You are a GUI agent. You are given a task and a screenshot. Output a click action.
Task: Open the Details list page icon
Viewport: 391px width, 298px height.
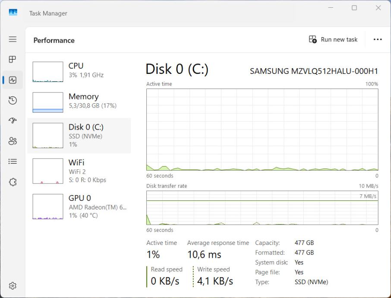[13, 161]
